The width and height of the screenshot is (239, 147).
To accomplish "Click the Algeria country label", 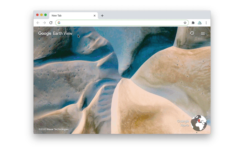I will pos(184,125).
